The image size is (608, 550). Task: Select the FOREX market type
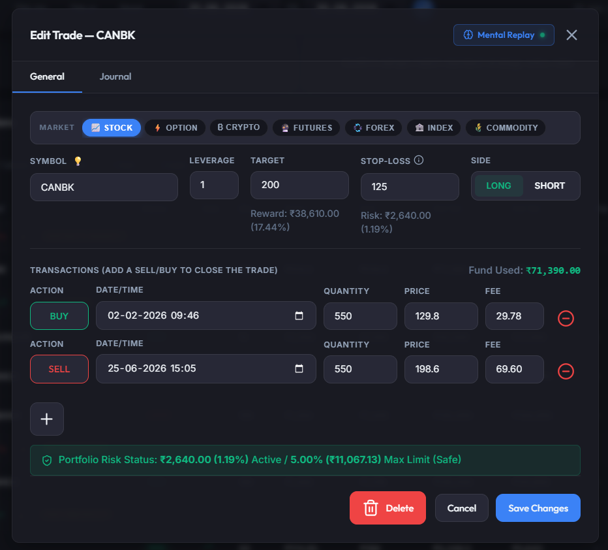[x=373, y=127]
